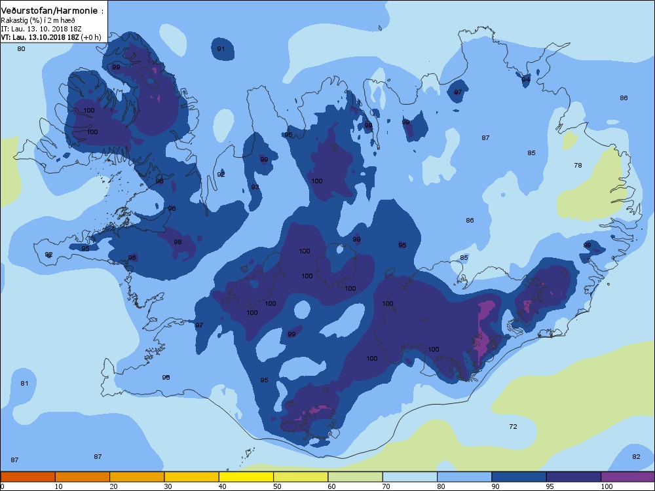
Task: Click the legend tick label 30
Action: (x=168, y=486)
